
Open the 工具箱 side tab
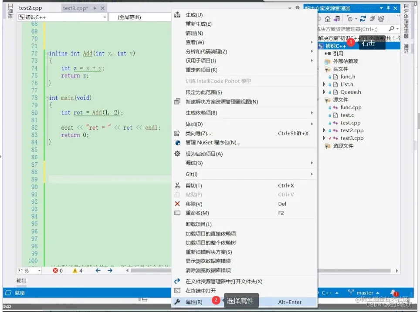pyautogui.click(x=10, y=11)
